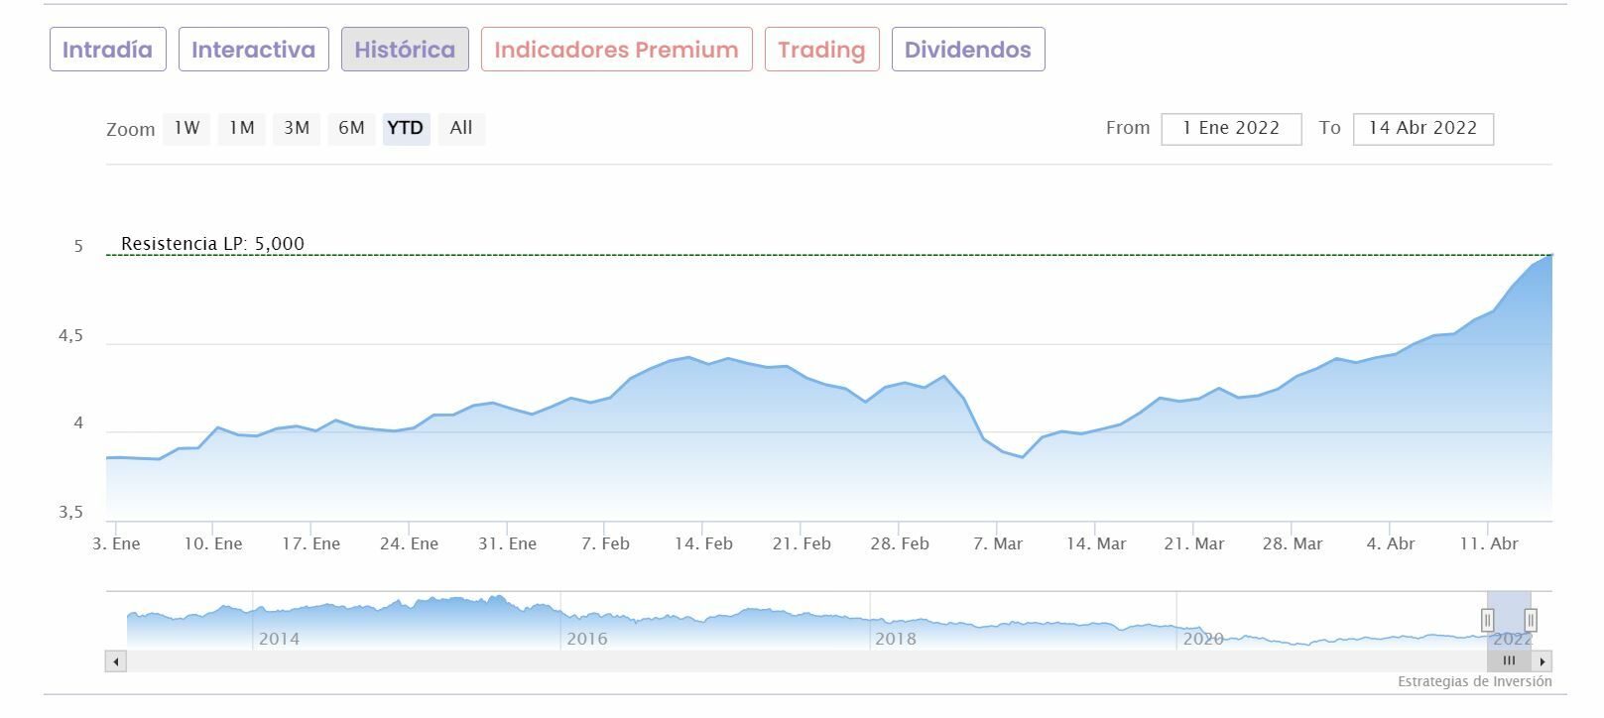Edit the From date field
Screen dimensions: 1604x718
pyautogui.click(x=1231, y=128)
